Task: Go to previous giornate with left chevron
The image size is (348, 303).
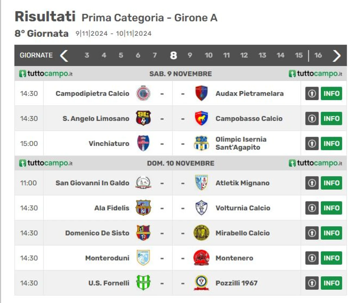Action: [x=64, y=55]
